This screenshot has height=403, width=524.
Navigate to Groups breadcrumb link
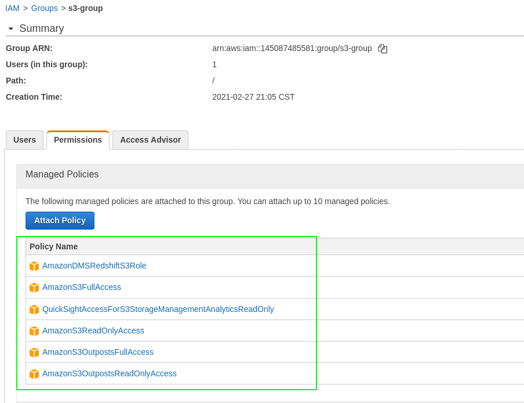[x=45, y=8]
